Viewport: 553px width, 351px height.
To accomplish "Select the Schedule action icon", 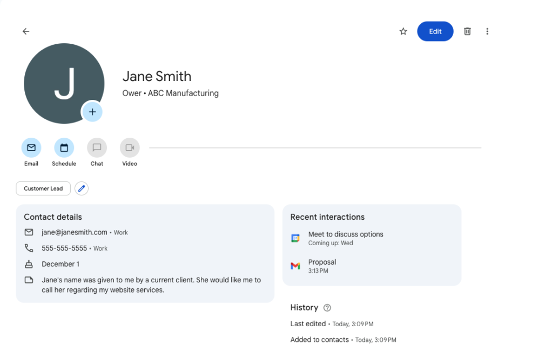I will [64, 147].
